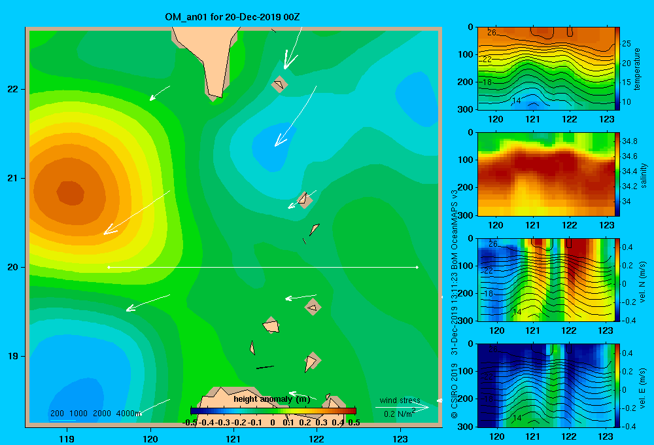Click the vel. N color bar
This screenshot has height=445, width=654.
[x=617, y=279]
